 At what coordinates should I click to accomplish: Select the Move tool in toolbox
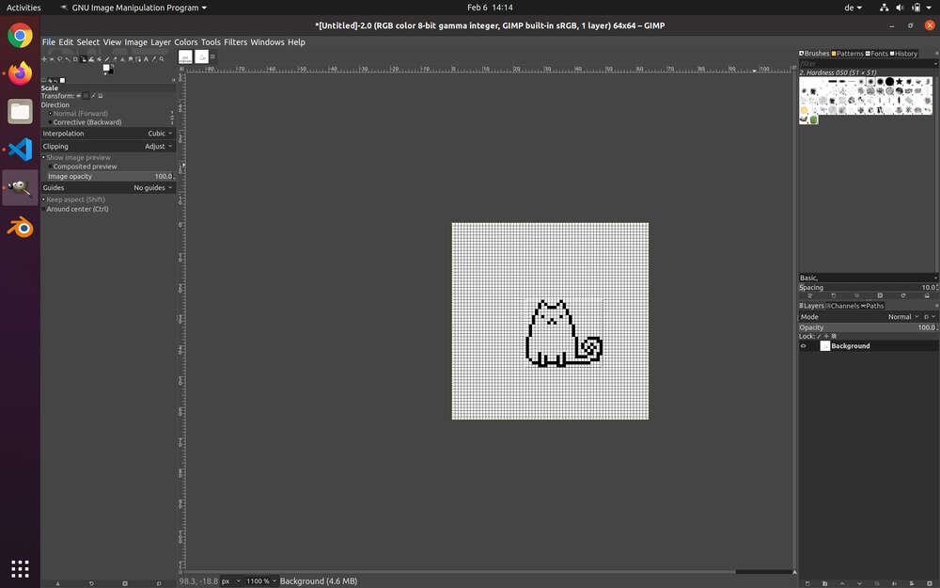tap(44, 58)
